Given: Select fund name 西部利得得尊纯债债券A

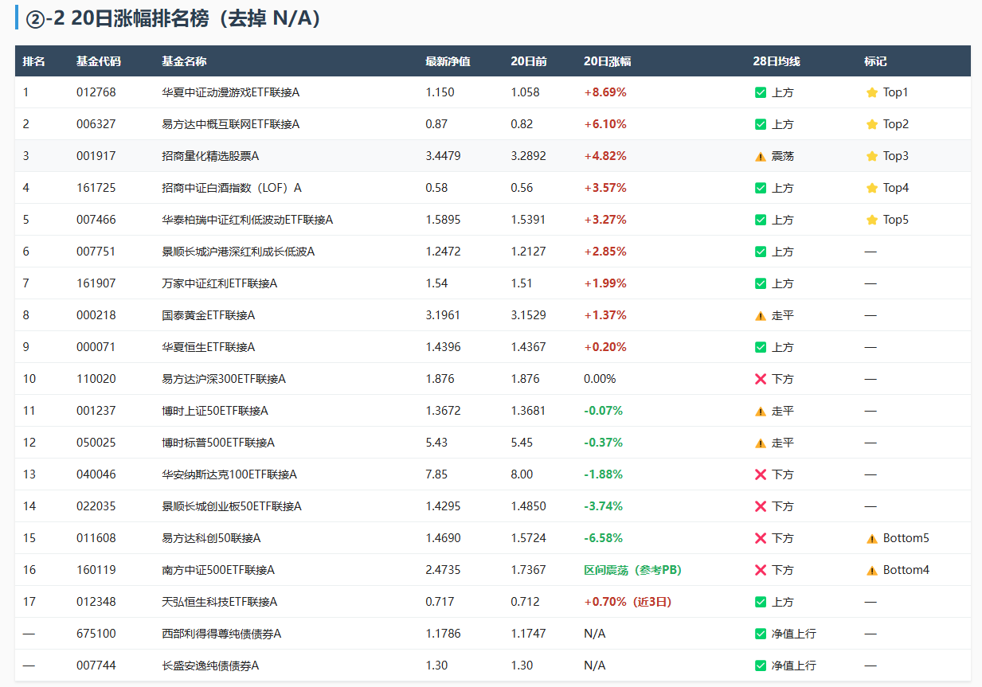Looking at the screenshot, I should (x=221, y=634).
